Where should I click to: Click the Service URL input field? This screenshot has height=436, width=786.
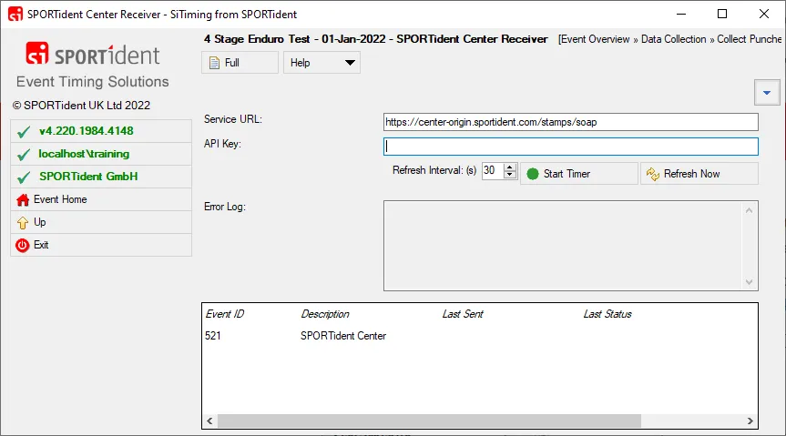click(x=571, y=122)
